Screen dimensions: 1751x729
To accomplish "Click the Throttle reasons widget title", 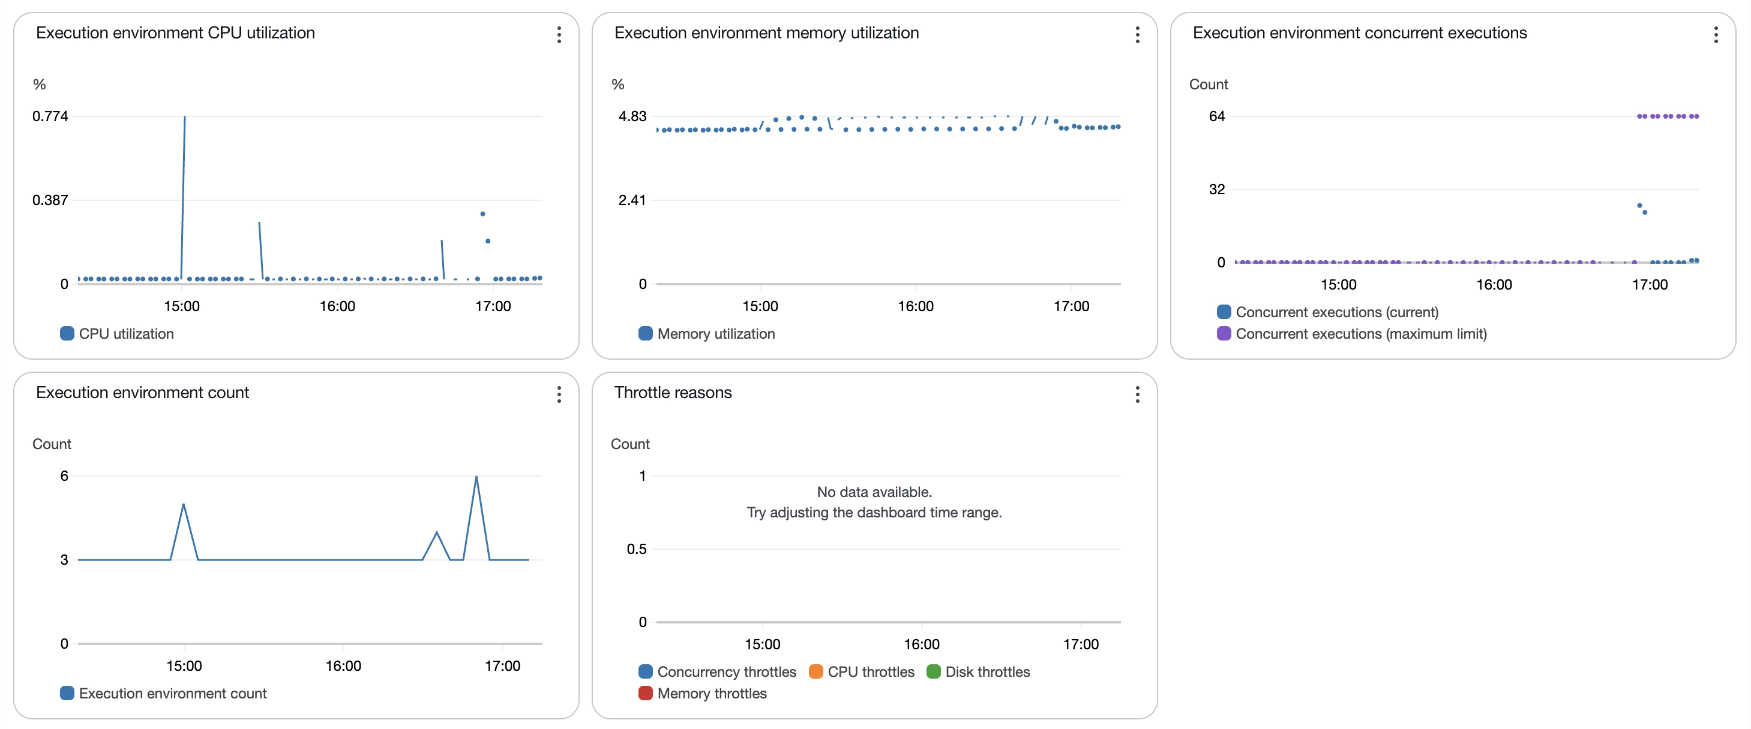I will (672, 392).
